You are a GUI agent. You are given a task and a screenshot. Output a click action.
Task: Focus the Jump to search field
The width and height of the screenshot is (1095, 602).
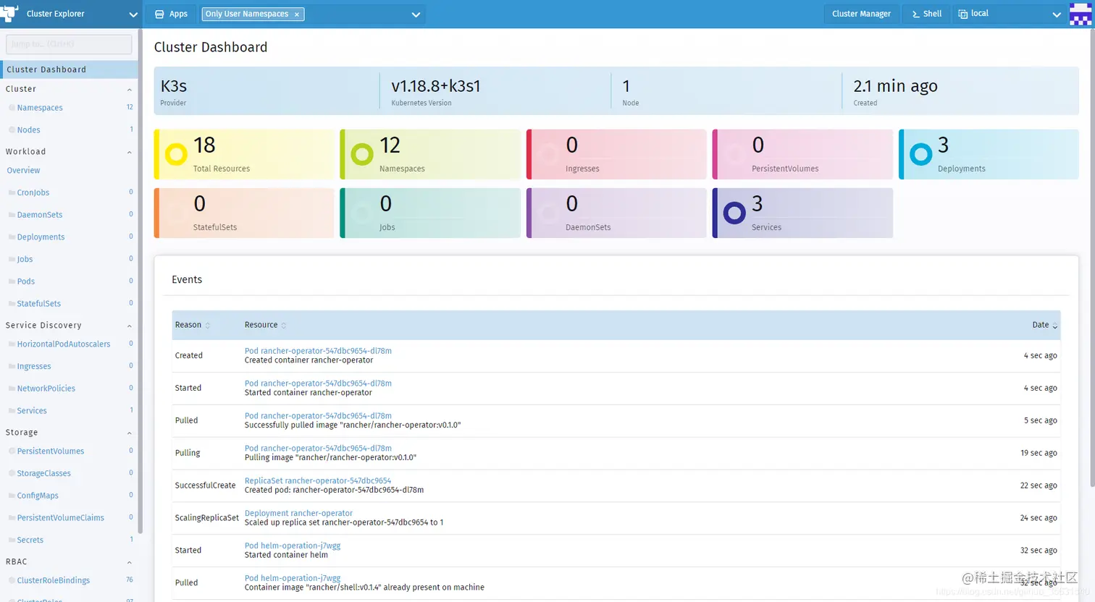(69, 44)
